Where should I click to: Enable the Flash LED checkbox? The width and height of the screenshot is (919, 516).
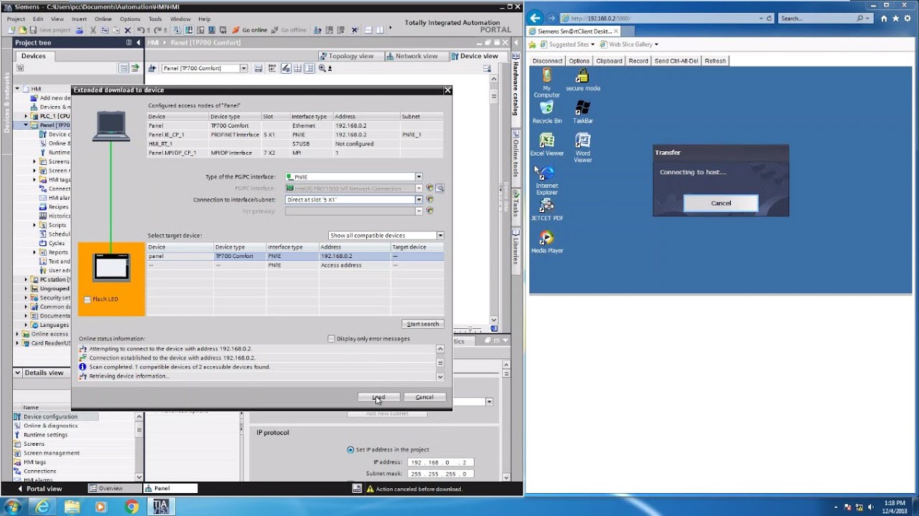(88, 300)
